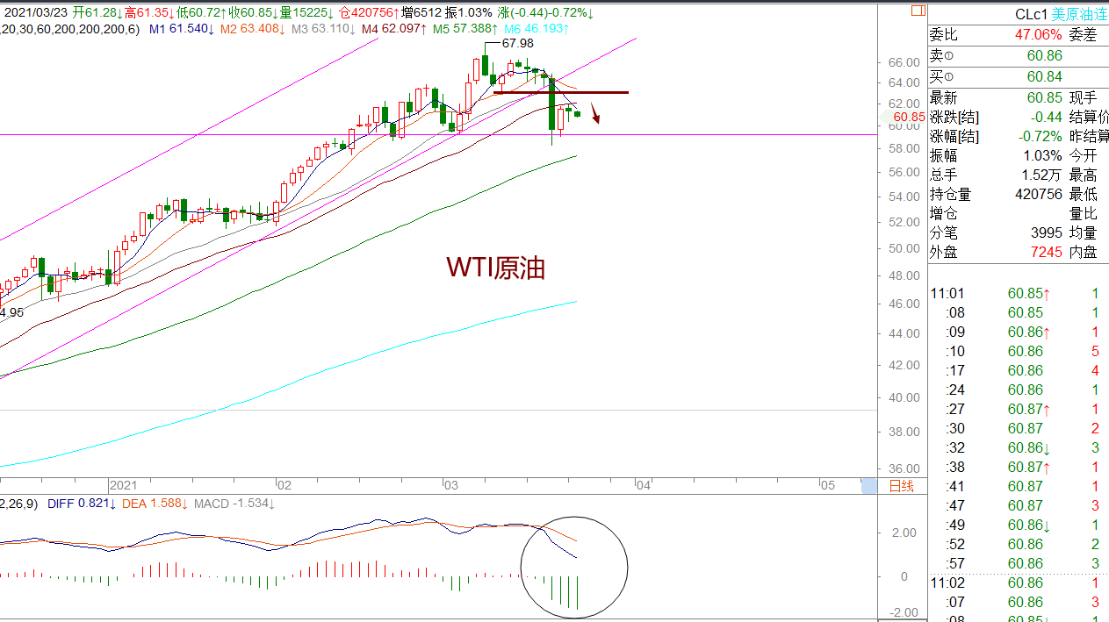Image resolution: width=1109 pixels, height=622 pixels.
Task: Select the :47 tick row
Action: click(x=1019, y=506)
